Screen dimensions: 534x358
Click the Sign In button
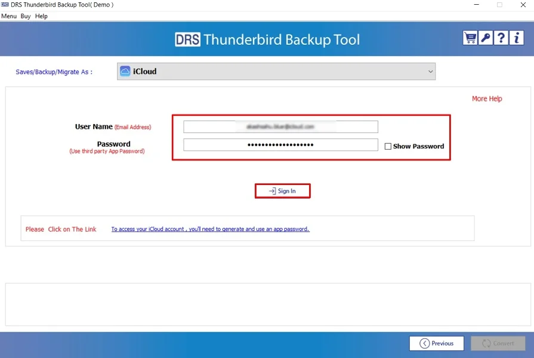(283, 190)
